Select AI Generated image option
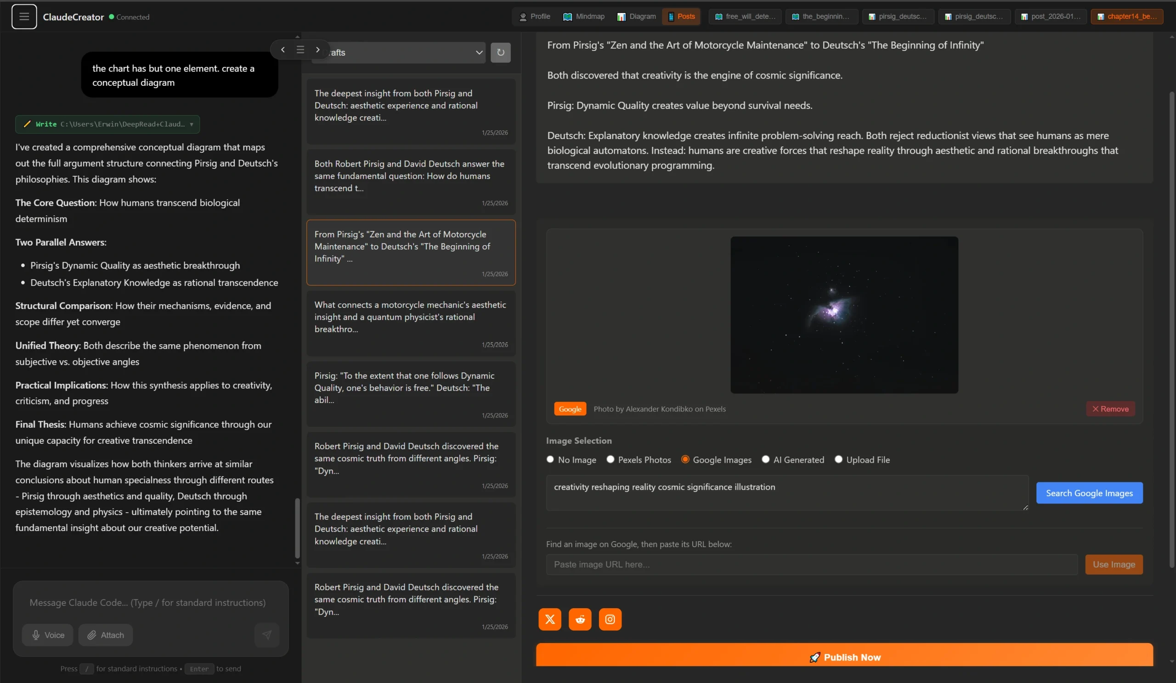Viewport: 1176px width, 683px height. point(765,459)
